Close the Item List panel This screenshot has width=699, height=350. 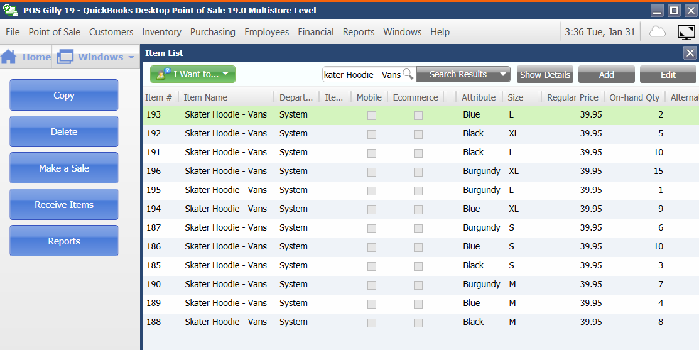click(690, 53)
